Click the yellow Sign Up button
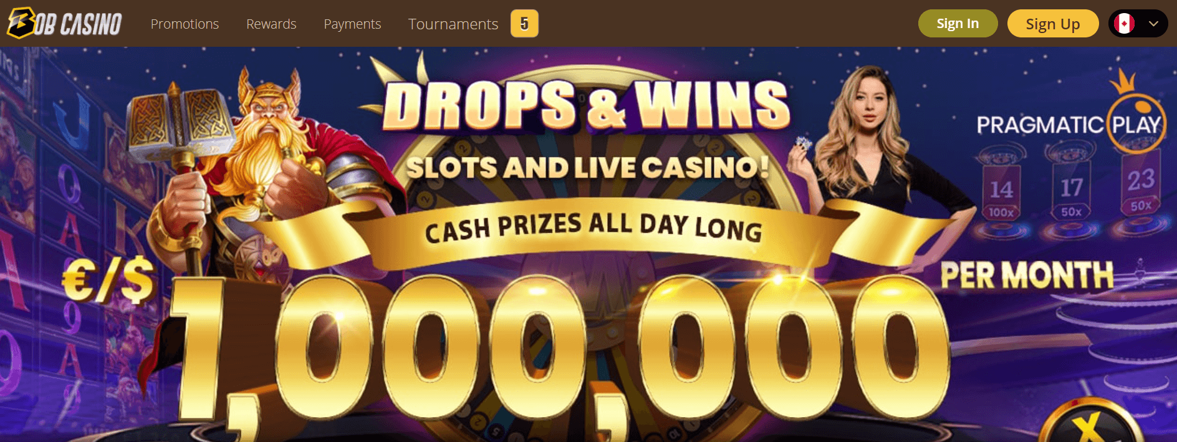The height and width of the screenshot is (442, 1177). click(1053, 24)
